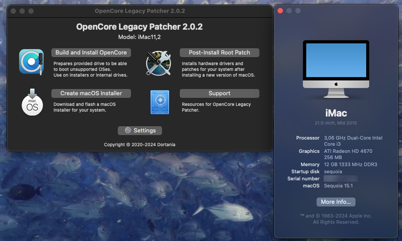402x241 pixels.
Task: Click the 'Memory' label
Action: (310, 164)
